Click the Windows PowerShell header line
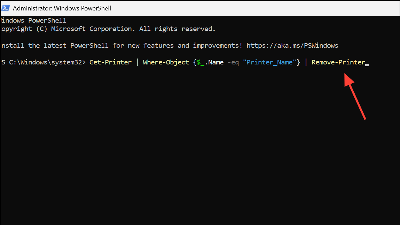This screenshot has height=225, width=400. point(33,20)
